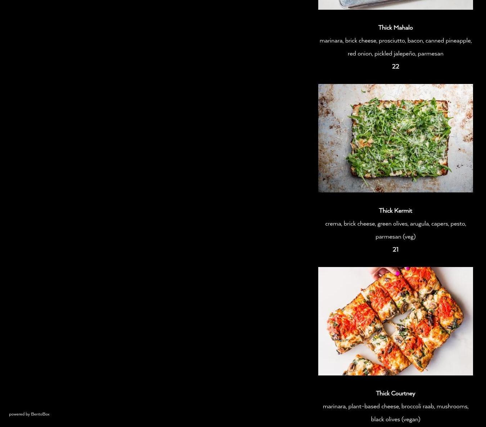The width and height of the screenshot is (486, 427).
Task: Select the Thick Courtney heading
Action: pyautogui.click(x=395, y=393)
